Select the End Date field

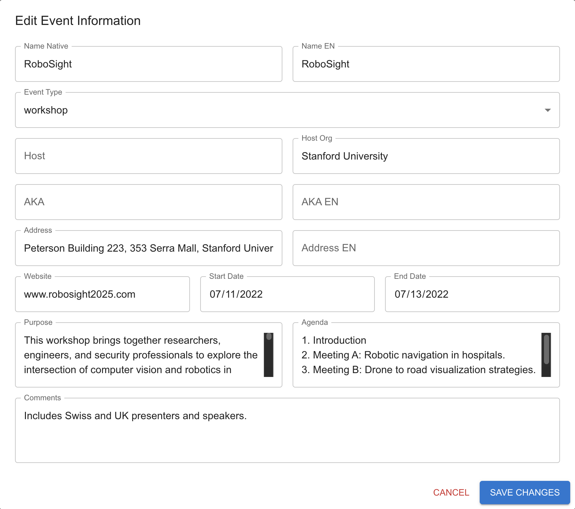(472, 294)
